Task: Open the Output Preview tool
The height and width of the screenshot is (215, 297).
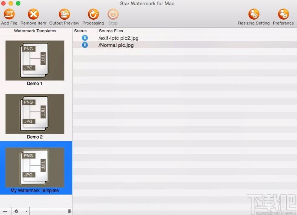Action: (x=64, y=14)
